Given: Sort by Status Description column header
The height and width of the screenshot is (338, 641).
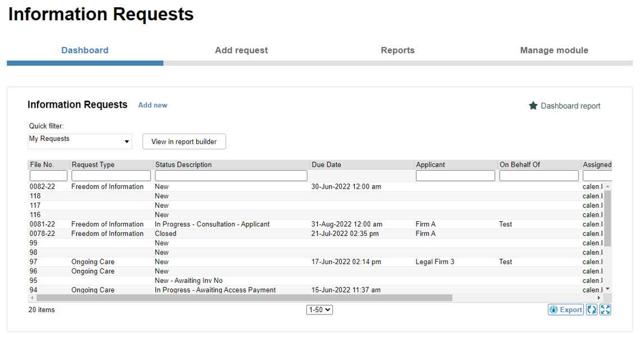Looking at the screenshot, I should 184,165.
